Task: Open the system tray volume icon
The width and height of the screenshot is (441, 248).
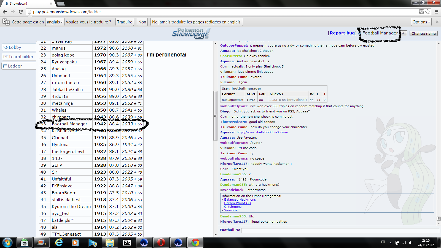Action: pyautogui.click(x=411, y=242)
